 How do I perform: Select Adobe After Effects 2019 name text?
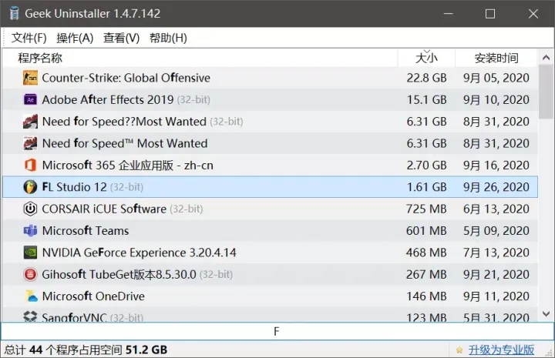(108, 99)
